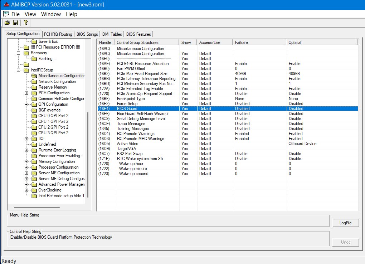Expand the IIO tree node
The width and height of the screenshot is (365, 264).
[26, 139]
